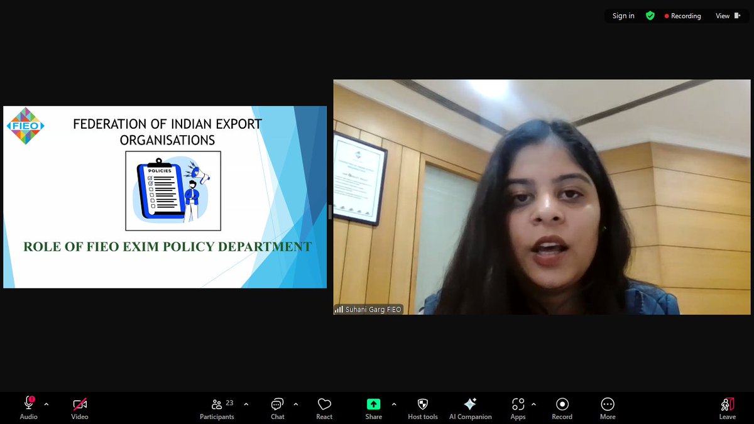Screen dimensions: 754x424
Task: Expand the audio options caret
Action: click(x=46, y=404)
